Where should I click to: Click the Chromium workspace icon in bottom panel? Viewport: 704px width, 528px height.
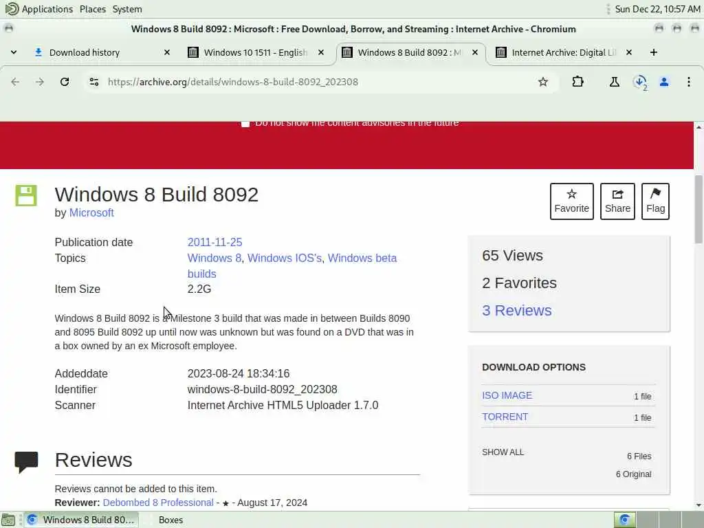624,520
